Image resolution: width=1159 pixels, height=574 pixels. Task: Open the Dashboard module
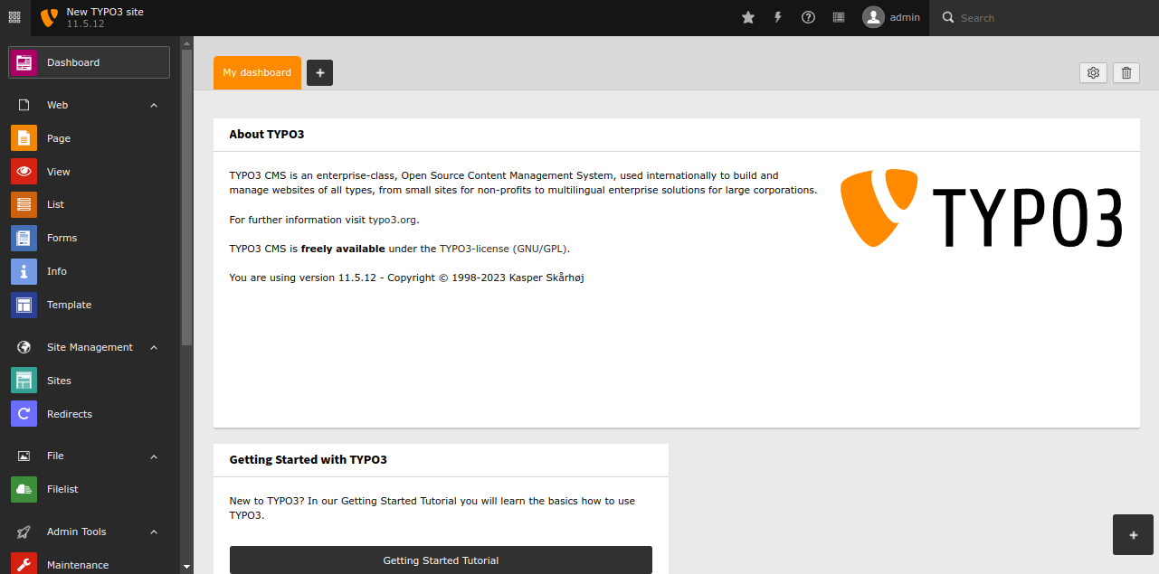pos(90,62)
